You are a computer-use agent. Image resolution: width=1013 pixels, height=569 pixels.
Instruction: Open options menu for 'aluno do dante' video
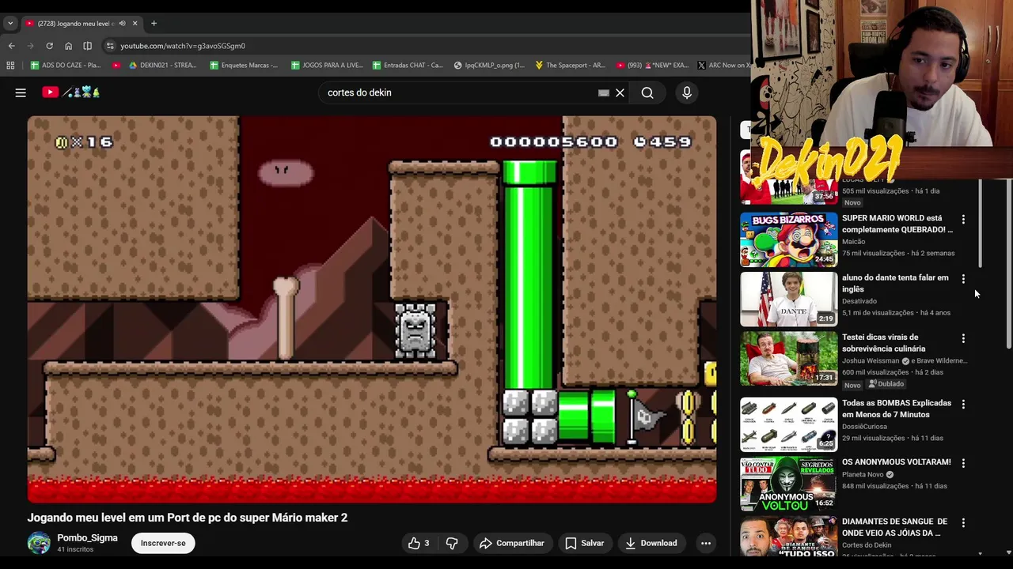(x=963, y=279)
